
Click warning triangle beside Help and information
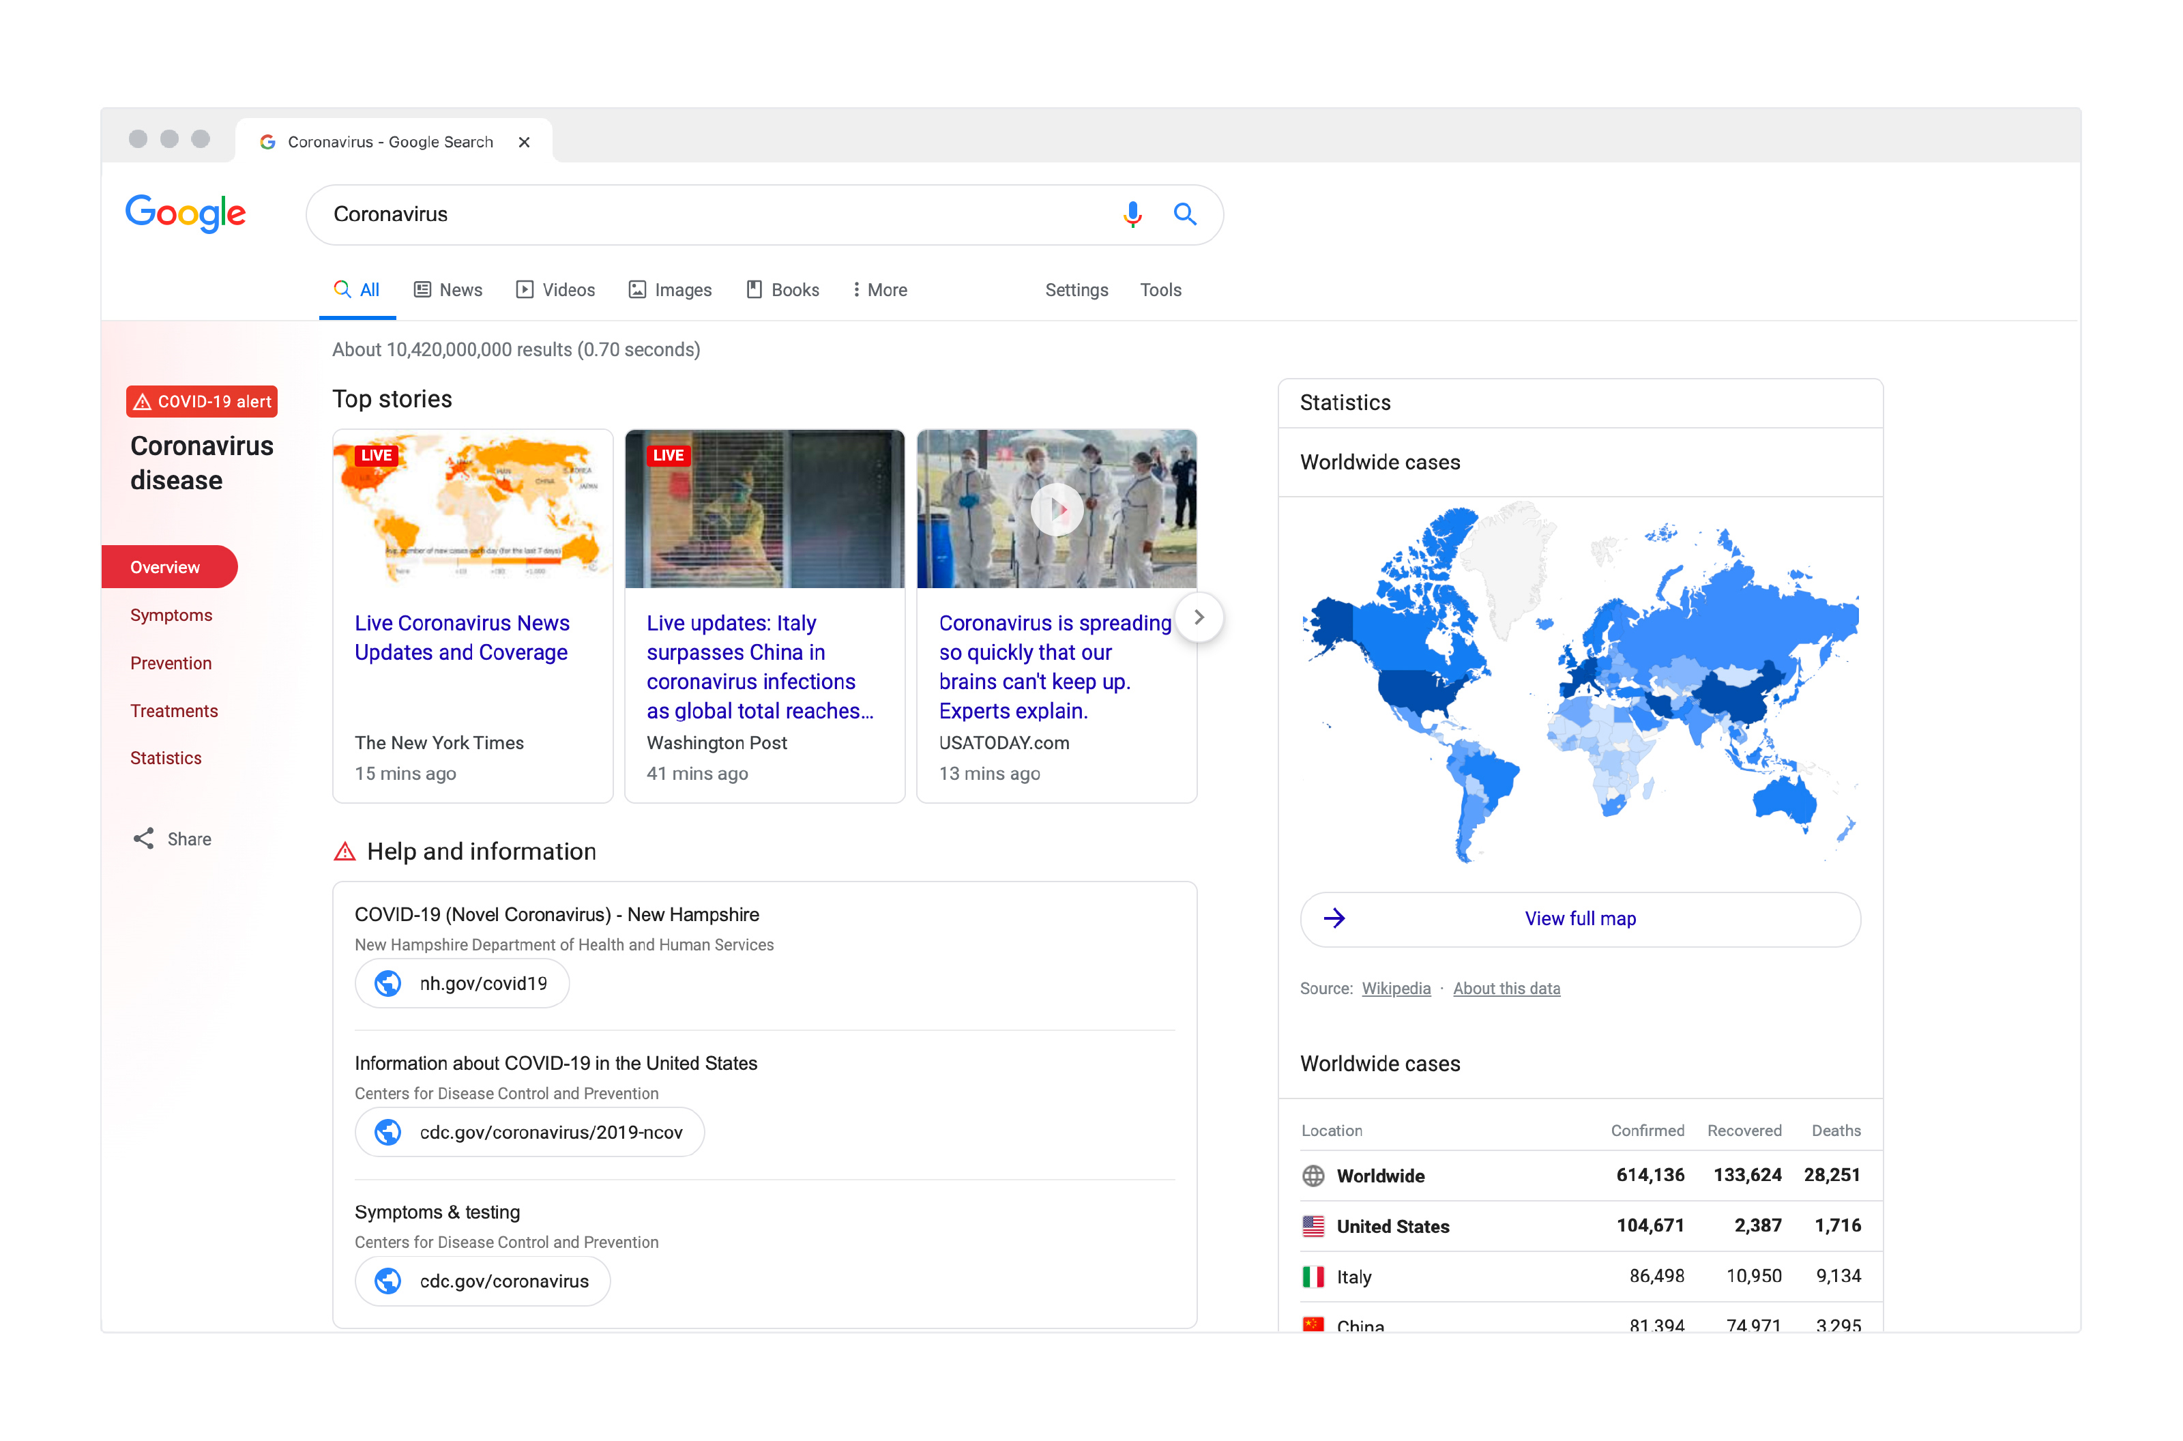coord(345,852)
